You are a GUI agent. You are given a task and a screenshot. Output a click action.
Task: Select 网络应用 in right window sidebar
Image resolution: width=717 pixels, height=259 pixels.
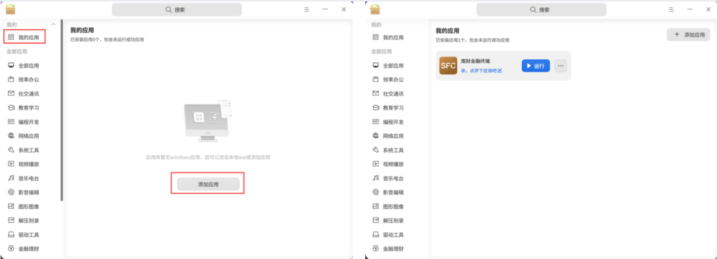point(388,136)
